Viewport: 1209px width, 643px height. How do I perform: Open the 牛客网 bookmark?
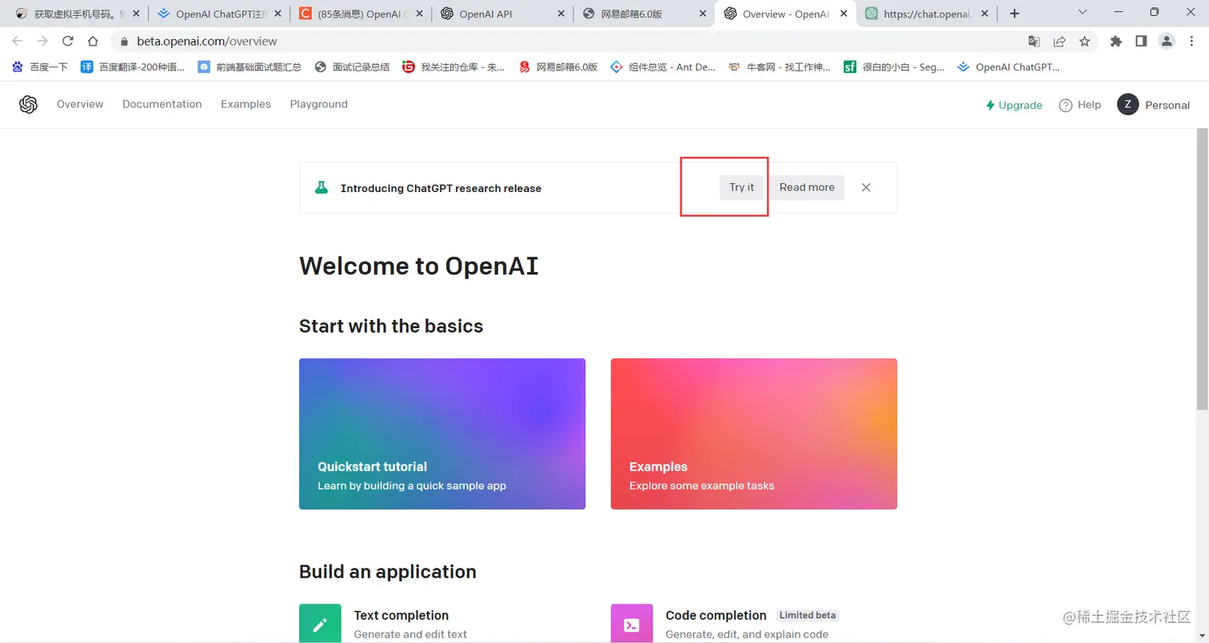click(780, 67)
